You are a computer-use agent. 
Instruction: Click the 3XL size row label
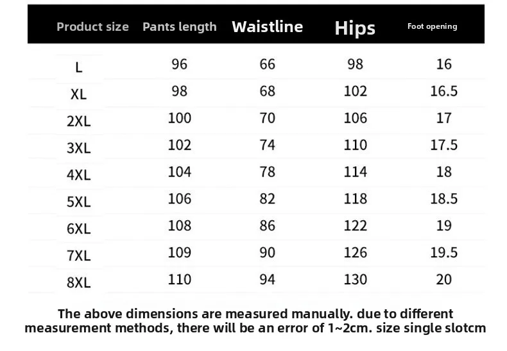78,148
